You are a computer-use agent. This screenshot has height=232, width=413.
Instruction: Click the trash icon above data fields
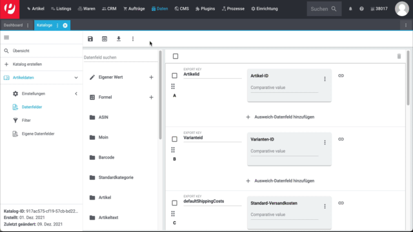coord(399,56)
